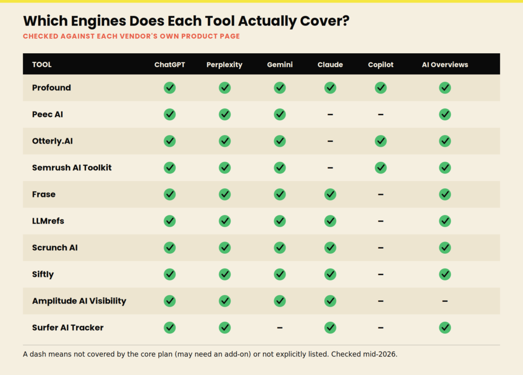523x375 pixels.
Task: Select the Profound row label
Action: pyautogui.click(x=52, y=87)
